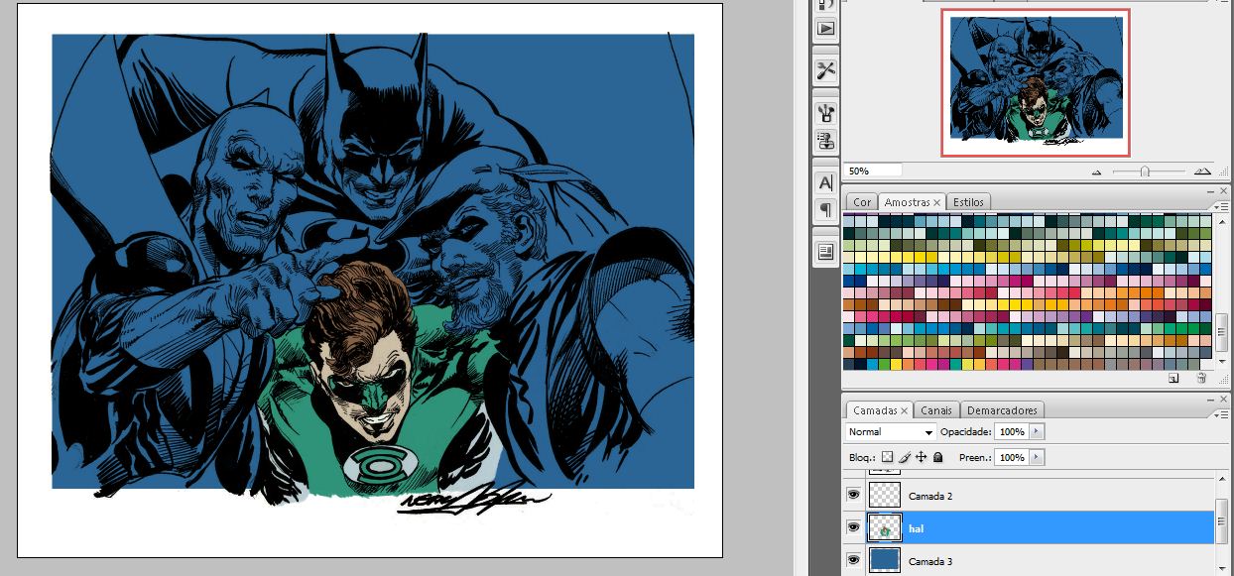Open the Demarcadores tab

click(x=1002, y=410)
